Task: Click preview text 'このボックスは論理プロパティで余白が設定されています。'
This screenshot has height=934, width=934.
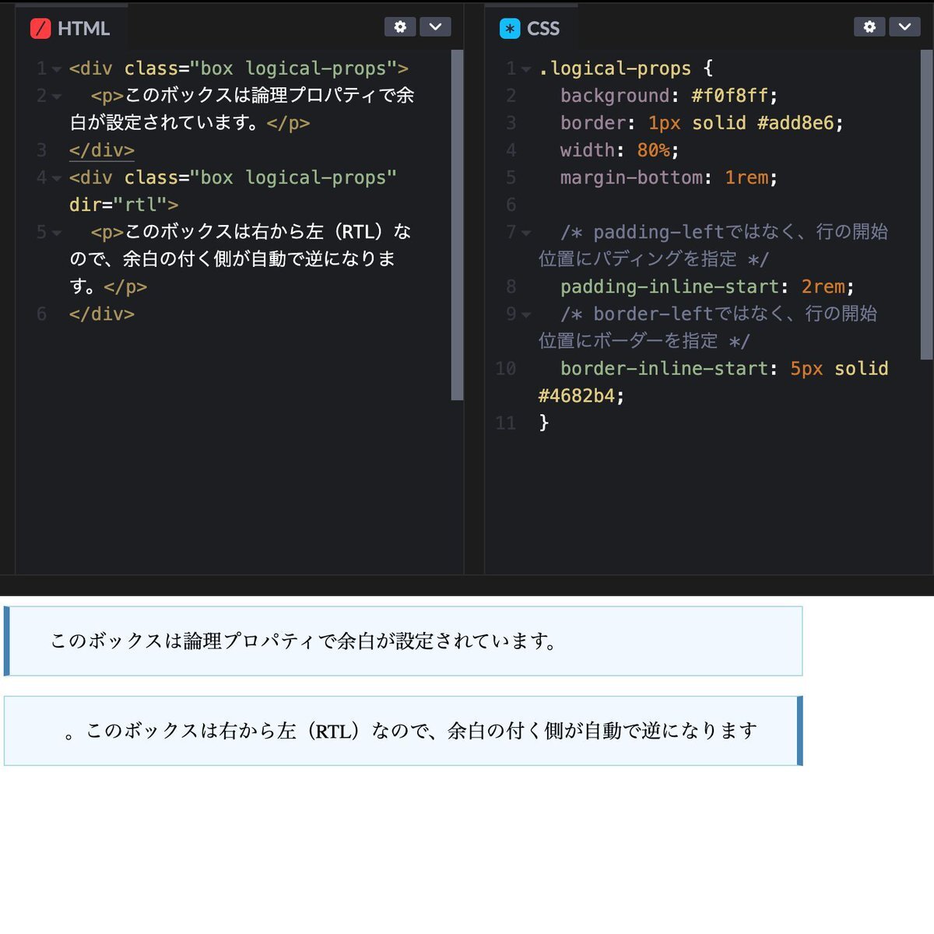Action: [x=304, y=641]
